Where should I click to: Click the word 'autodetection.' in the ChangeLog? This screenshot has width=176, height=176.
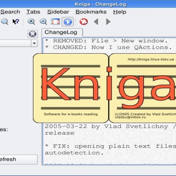74,153
